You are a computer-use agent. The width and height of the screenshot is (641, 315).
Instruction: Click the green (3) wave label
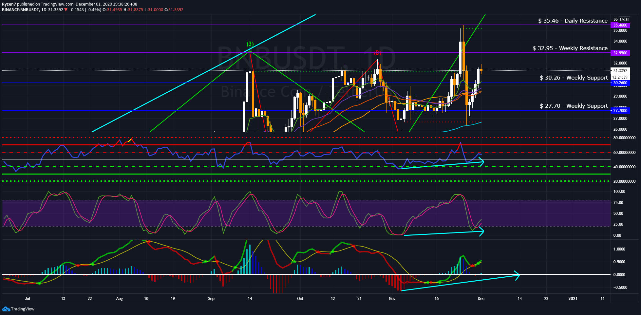click(x=250, y=44)
